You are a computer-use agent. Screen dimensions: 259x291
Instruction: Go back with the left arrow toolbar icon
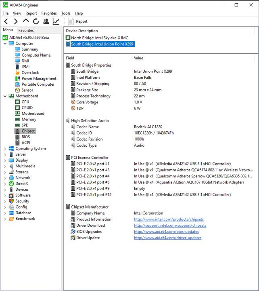(6, 21)
